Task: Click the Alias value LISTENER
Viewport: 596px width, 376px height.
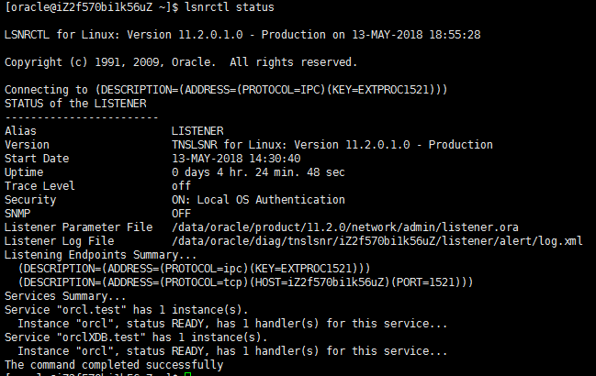Action: 197,130
